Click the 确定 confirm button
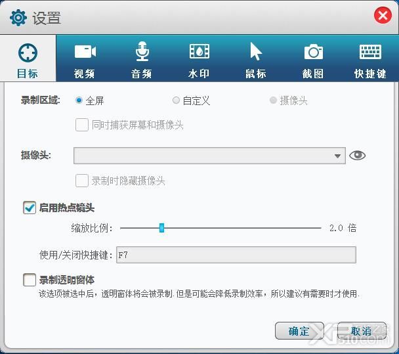The width and height of the screenshot is (399, 354). point(299,331)
